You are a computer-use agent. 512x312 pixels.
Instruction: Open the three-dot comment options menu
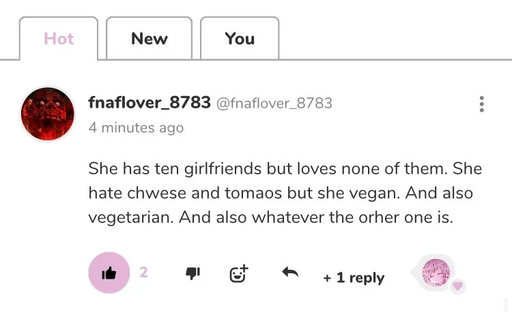[482, 104]
